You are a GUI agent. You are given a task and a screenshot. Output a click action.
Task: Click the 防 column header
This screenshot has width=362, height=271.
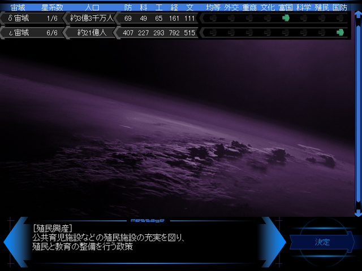(128, 7)
